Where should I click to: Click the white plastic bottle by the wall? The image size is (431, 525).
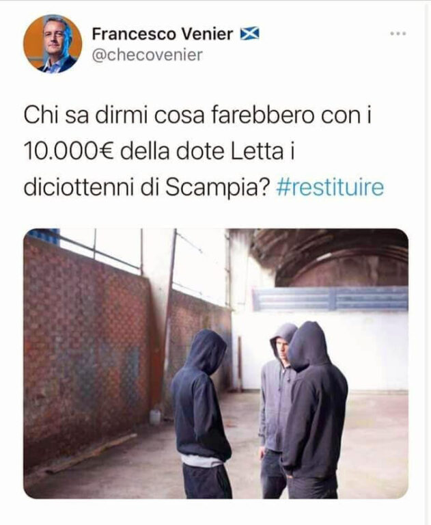pyautogui.click(x=155, y=416)
